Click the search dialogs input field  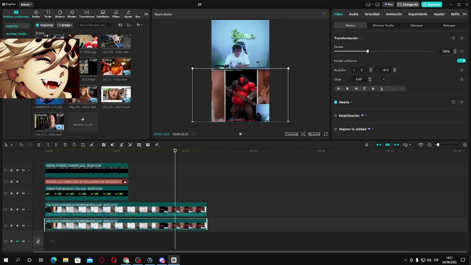(x=94, y=25)
